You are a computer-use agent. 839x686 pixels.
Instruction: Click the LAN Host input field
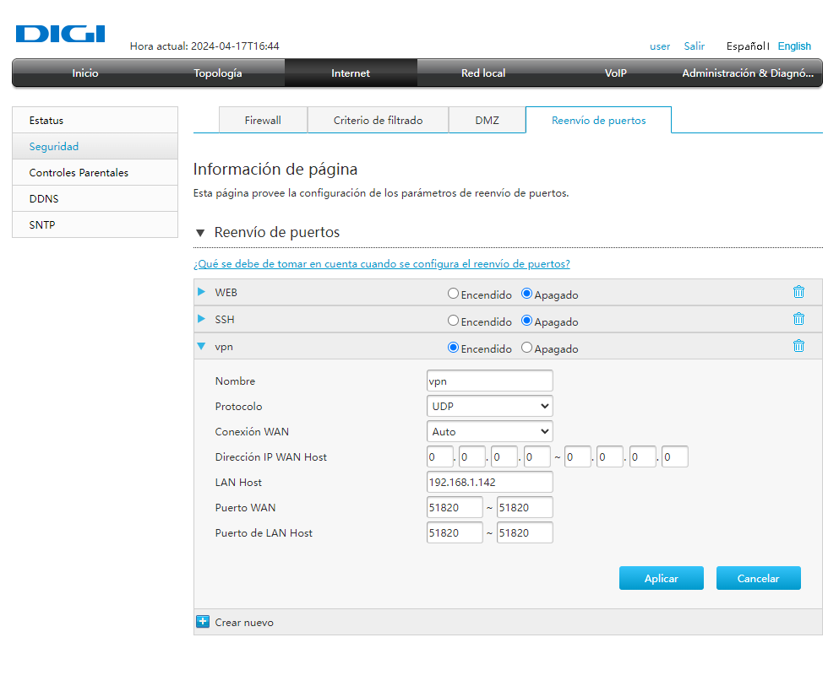click(x=490, y=482)
